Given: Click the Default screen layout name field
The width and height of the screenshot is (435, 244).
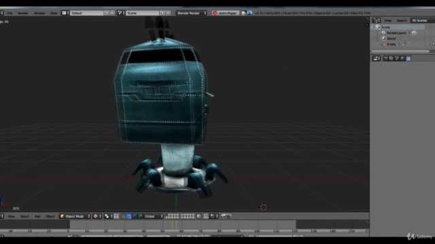Looking at the screenshot, I should point(87,13).
